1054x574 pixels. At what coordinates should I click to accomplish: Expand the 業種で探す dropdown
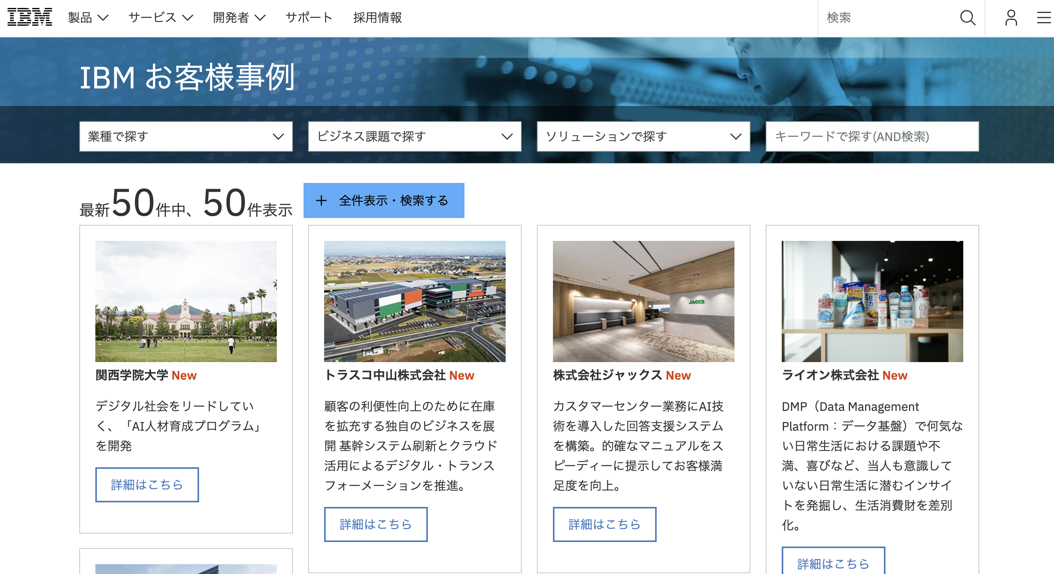click(x=186, y=136)
